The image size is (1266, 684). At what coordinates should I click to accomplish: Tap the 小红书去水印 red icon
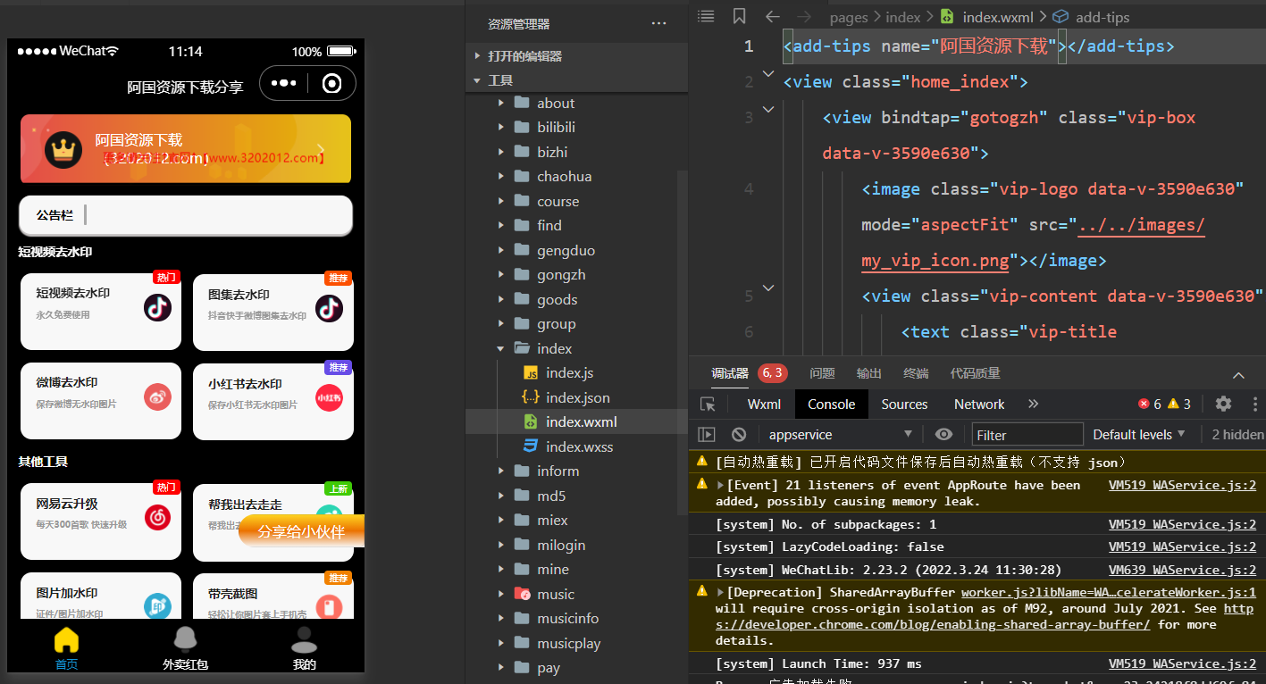tap(329, 397)
